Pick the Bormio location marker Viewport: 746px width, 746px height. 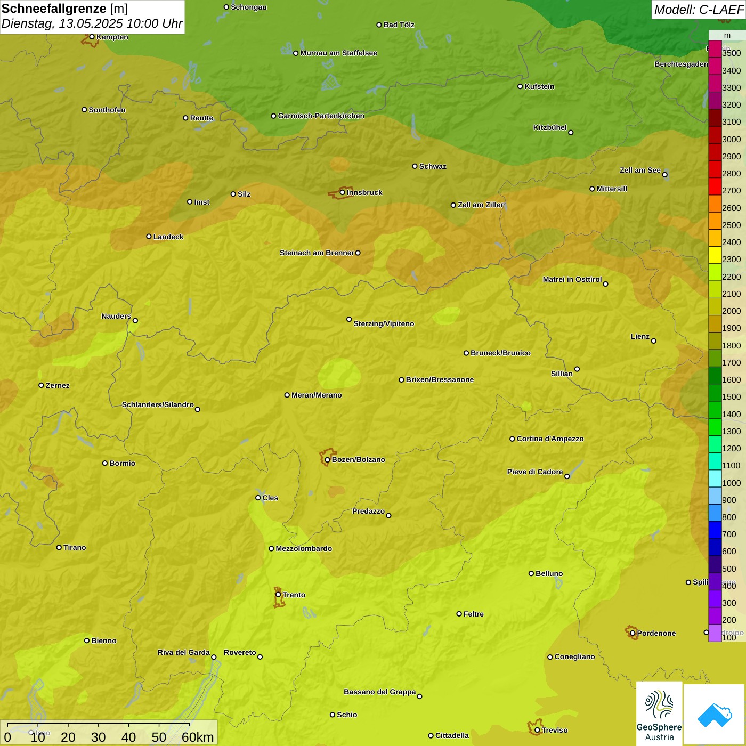[x=105, y=463]
